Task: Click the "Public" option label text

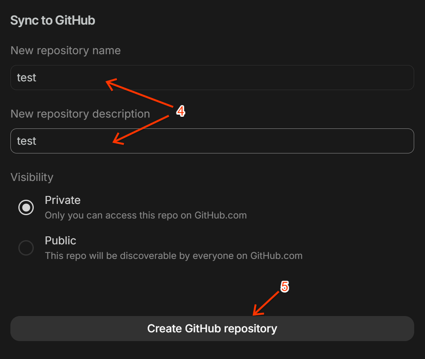Action: point(60,241)
